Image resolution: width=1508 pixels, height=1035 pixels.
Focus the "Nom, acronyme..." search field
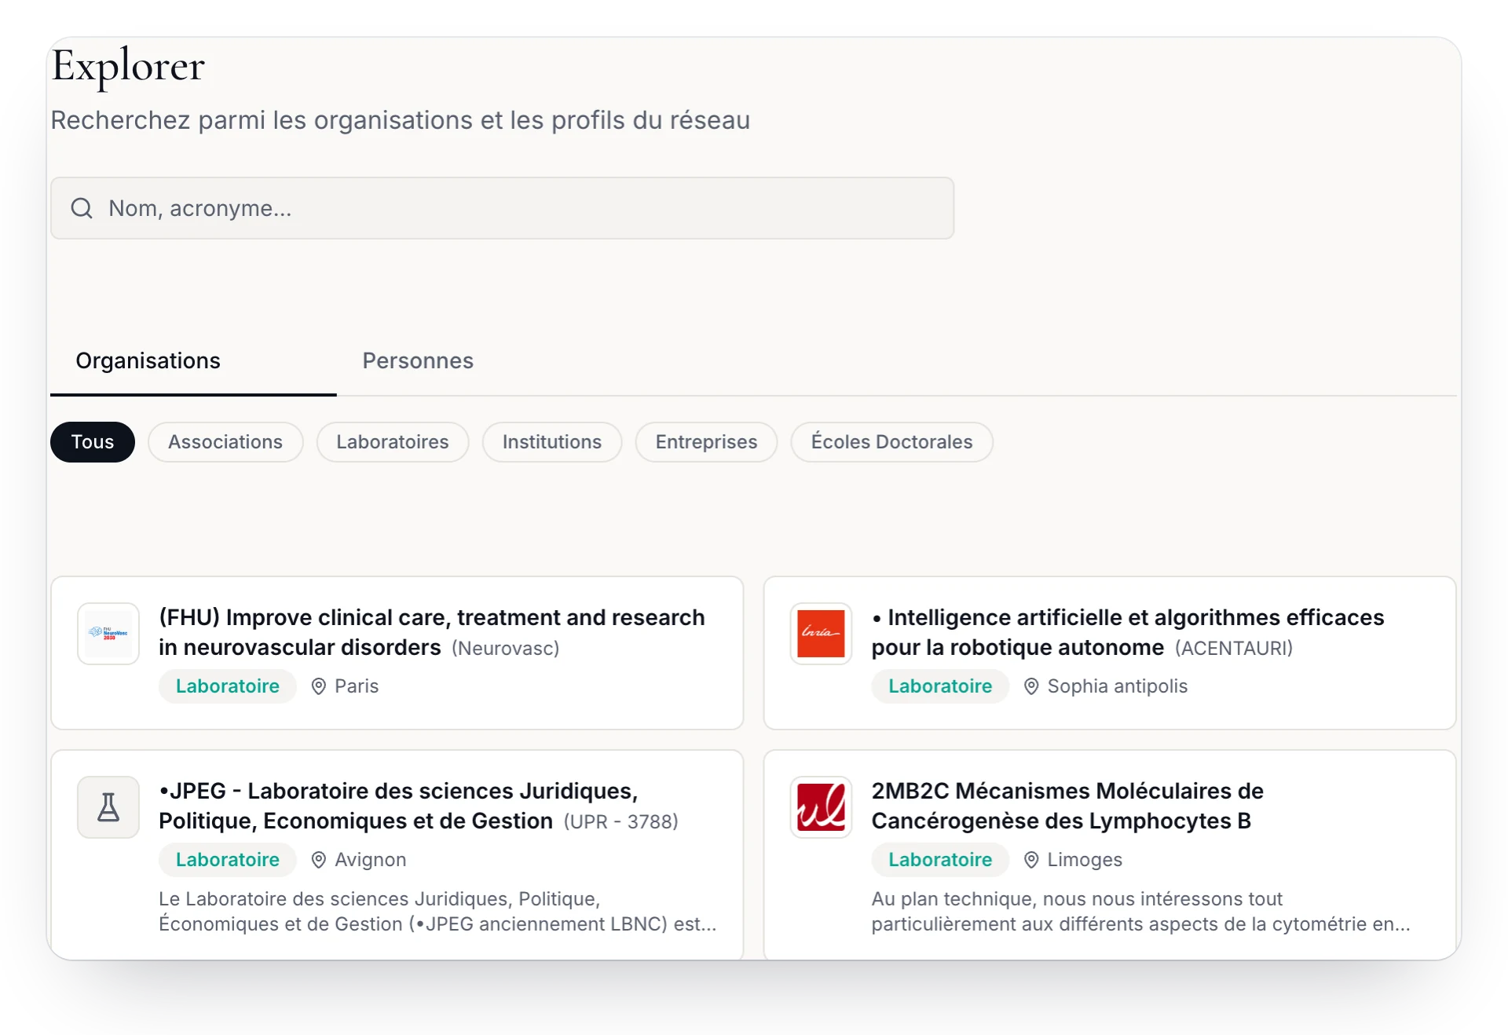[x=502, y=208]
